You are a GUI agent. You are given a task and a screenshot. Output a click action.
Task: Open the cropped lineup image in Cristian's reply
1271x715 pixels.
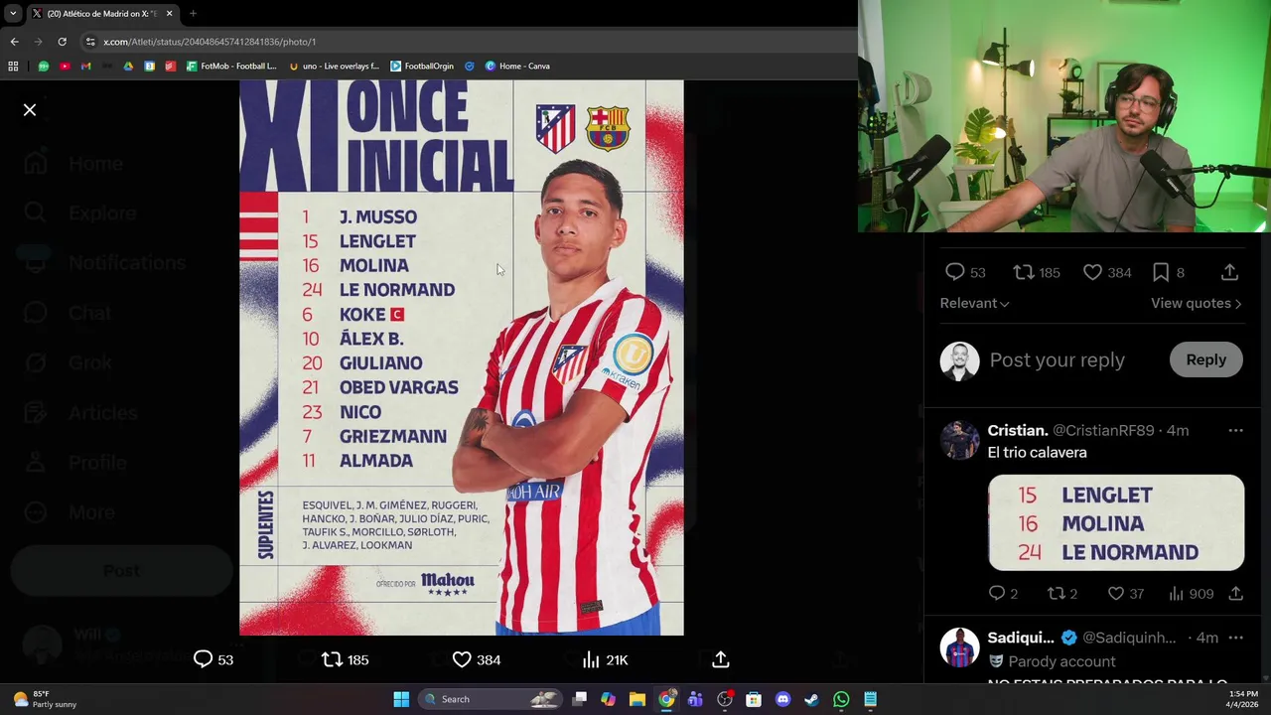(1116, 523)
